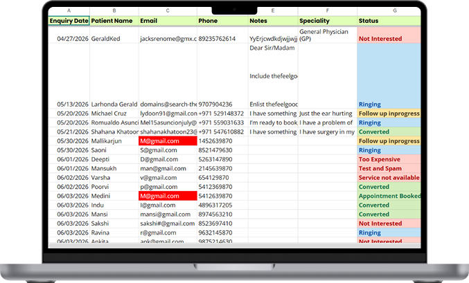Viewport: 469px width, 283px height.
Task: Select column G header letter
Action: (394, 10)
